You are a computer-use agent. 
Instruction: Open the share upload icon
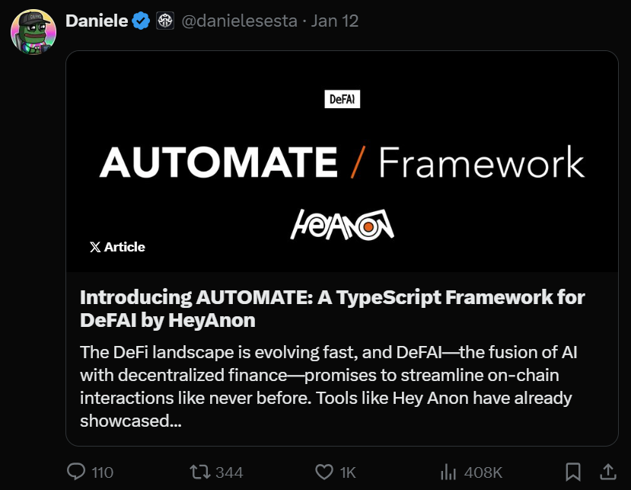608,472
